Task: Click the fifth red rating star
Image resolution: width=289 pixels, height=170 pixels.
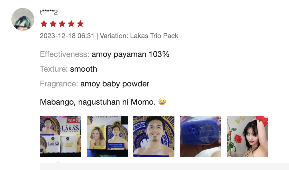Action: [x=80, y=24]
